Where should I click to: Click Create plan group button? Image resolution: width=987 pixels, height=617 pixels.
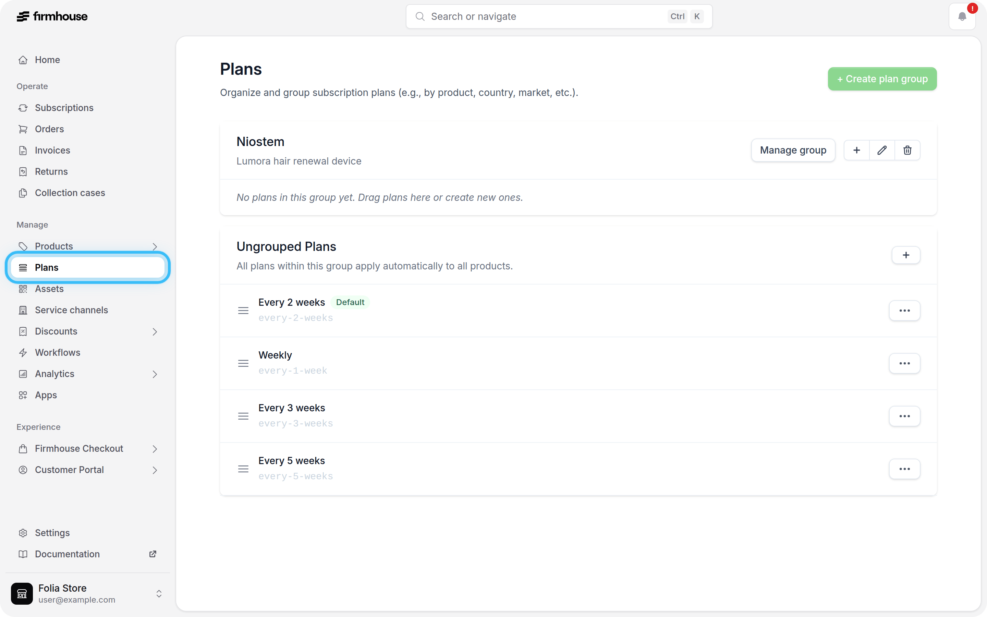click(x=882, y=79)
